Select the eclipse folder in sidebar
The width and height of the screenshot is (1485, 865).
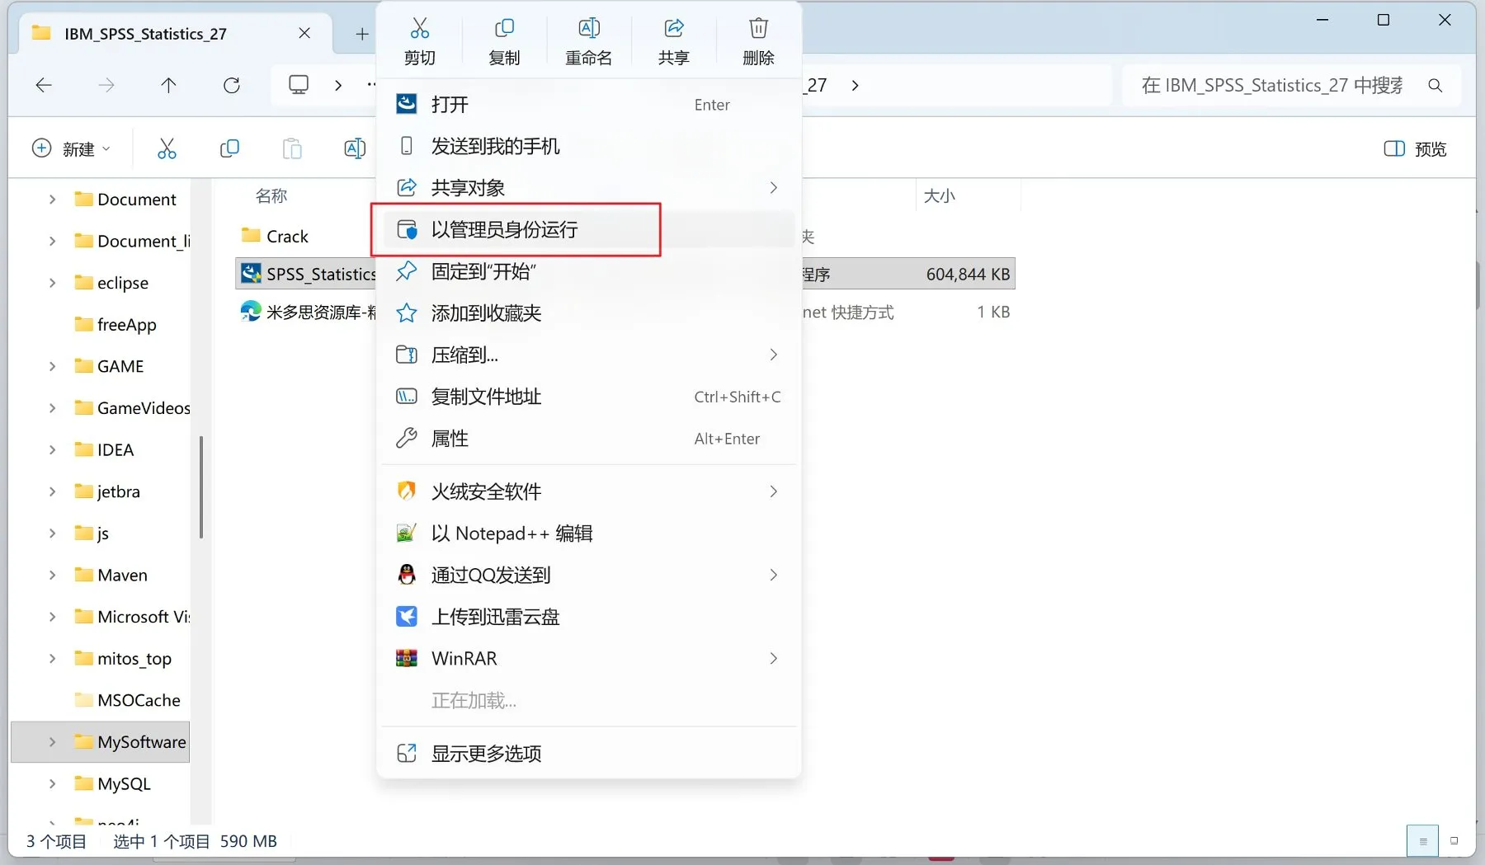pyautogui.click(x=111, y=283)
